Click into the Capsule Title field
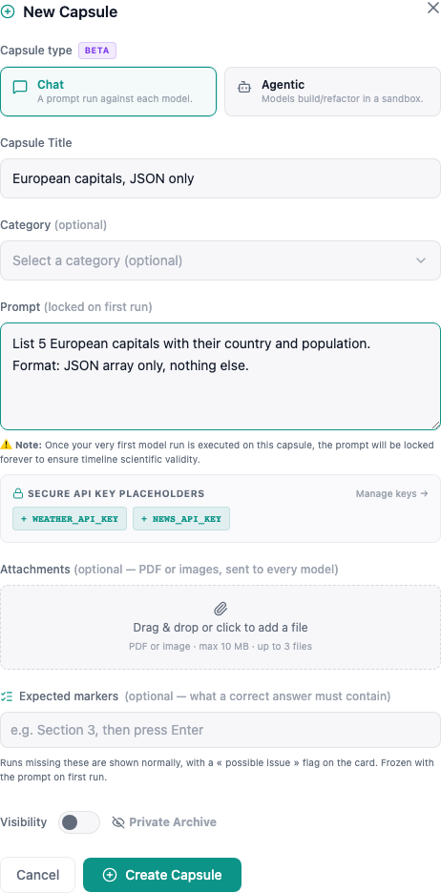This screenshot has height=893, width=441. (x=220, y=178)
